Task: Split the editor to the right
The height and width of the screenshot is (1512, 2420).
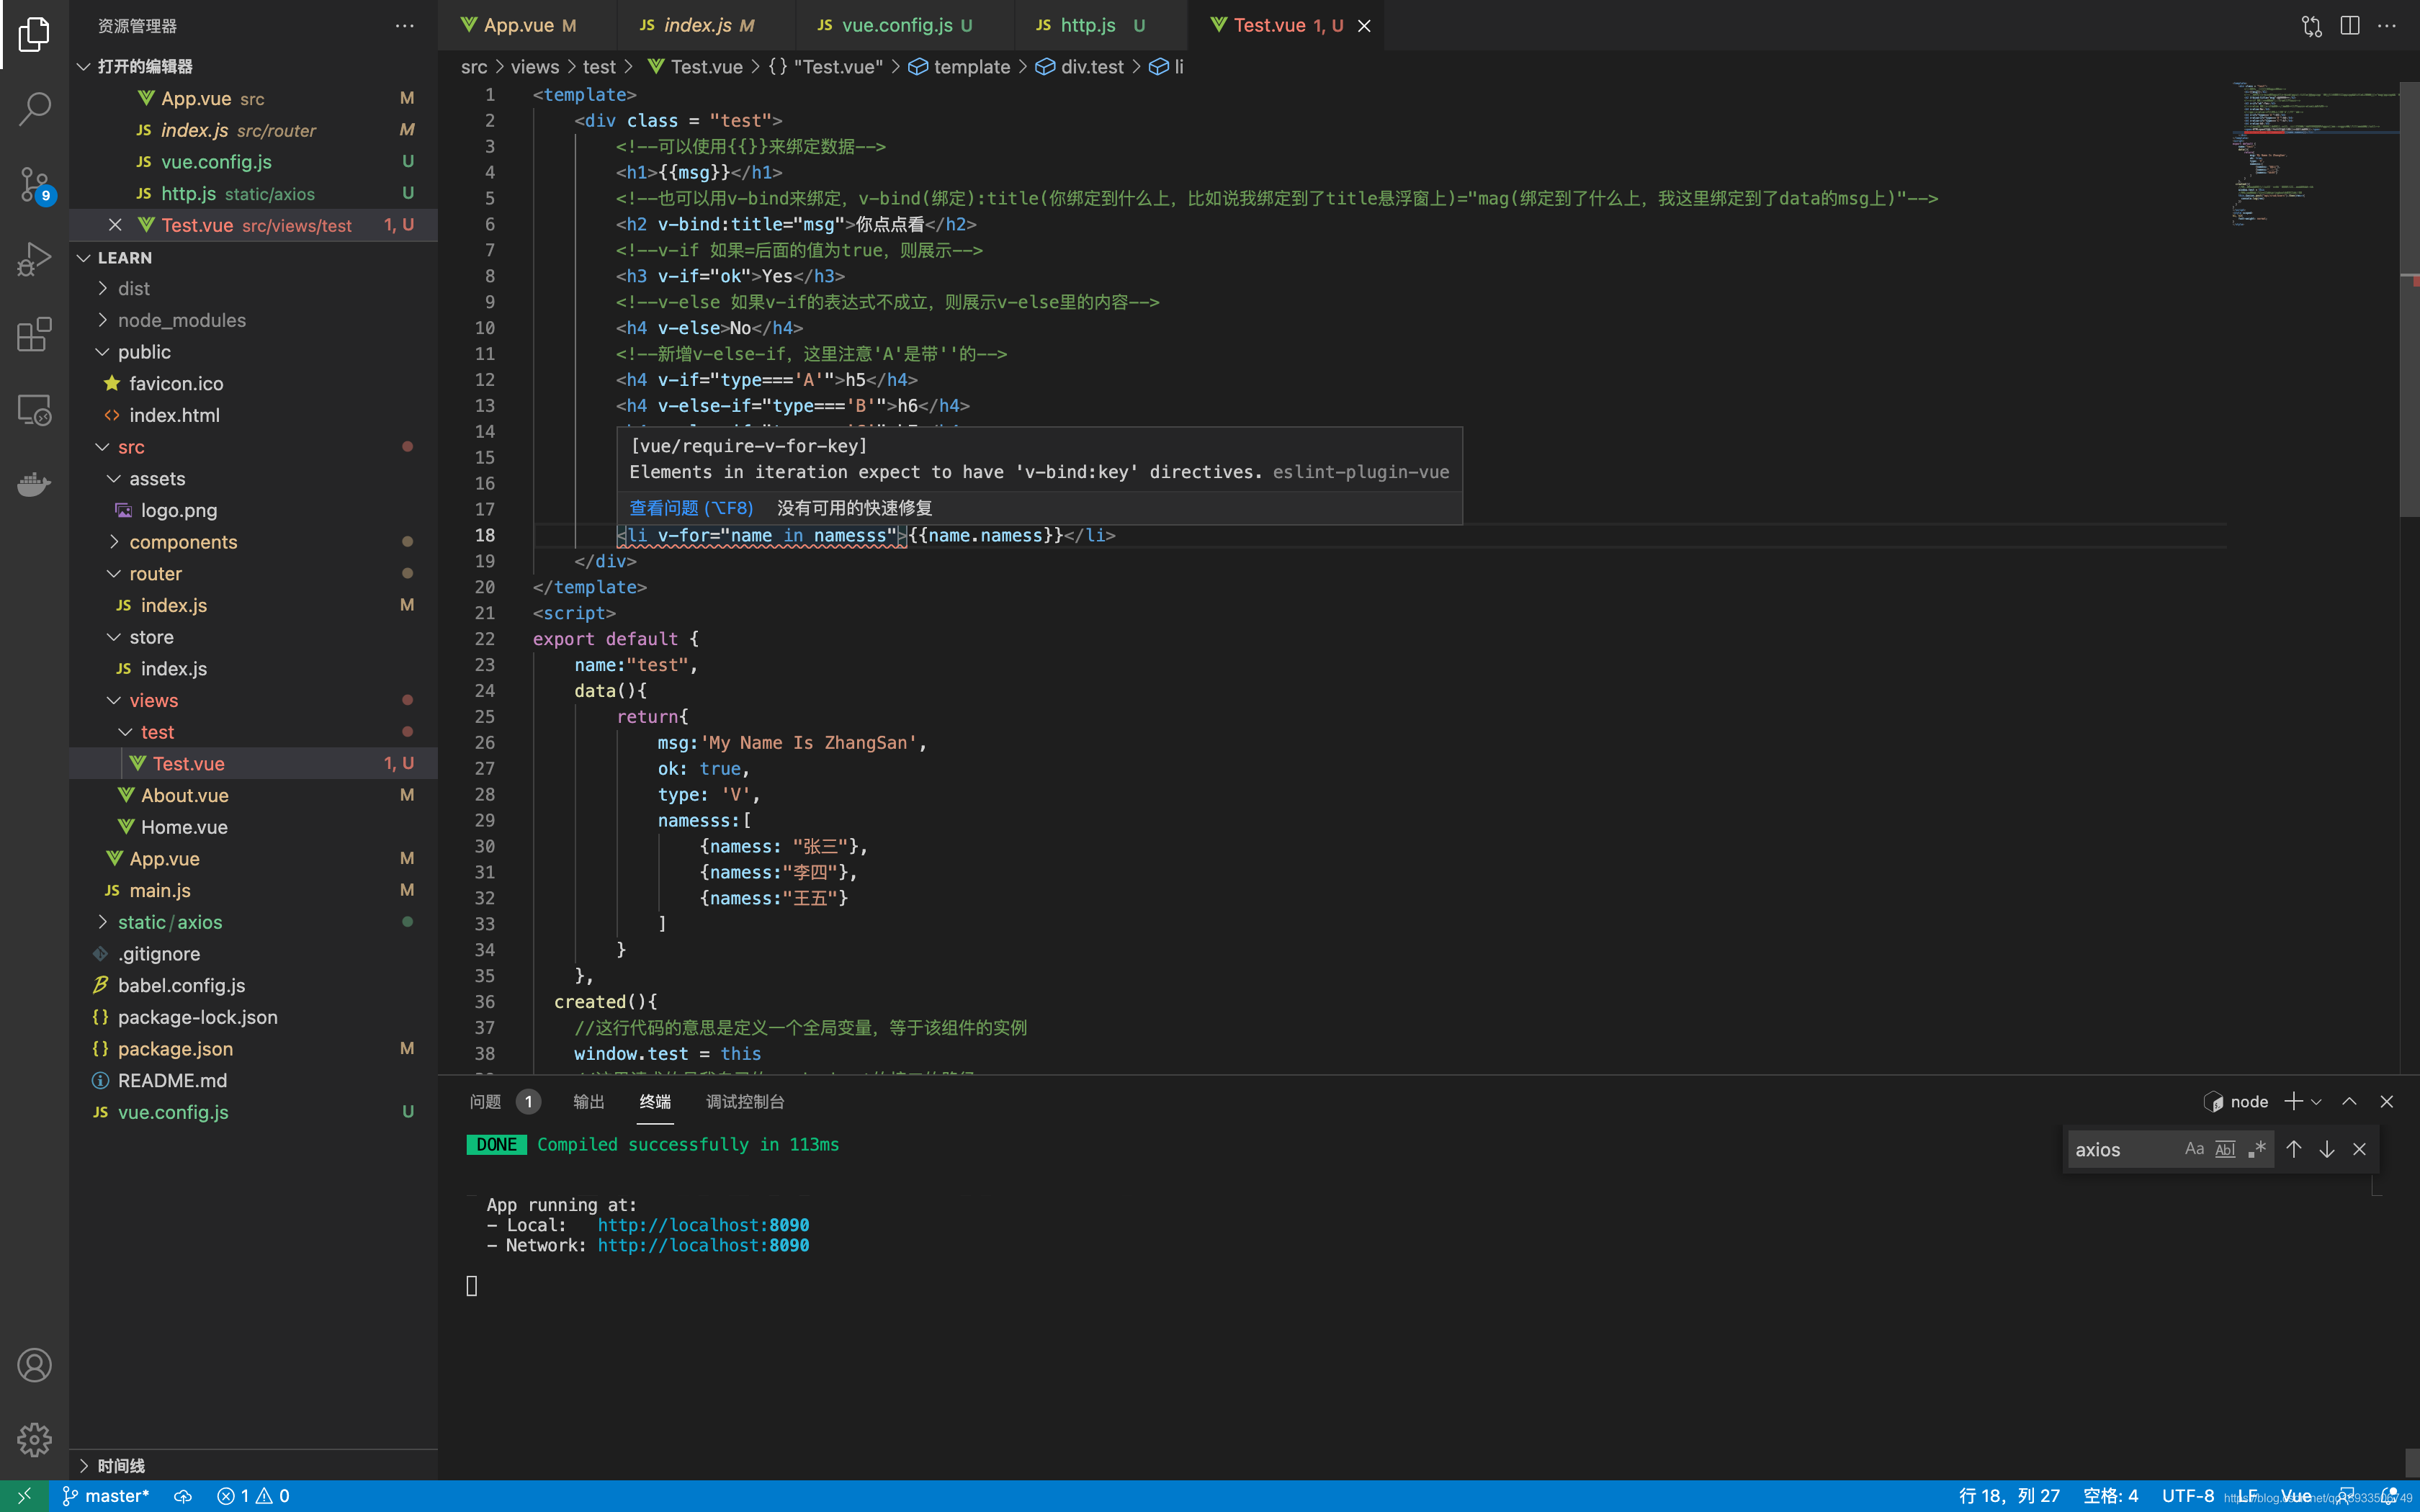Action: (x=2350, y=26)
